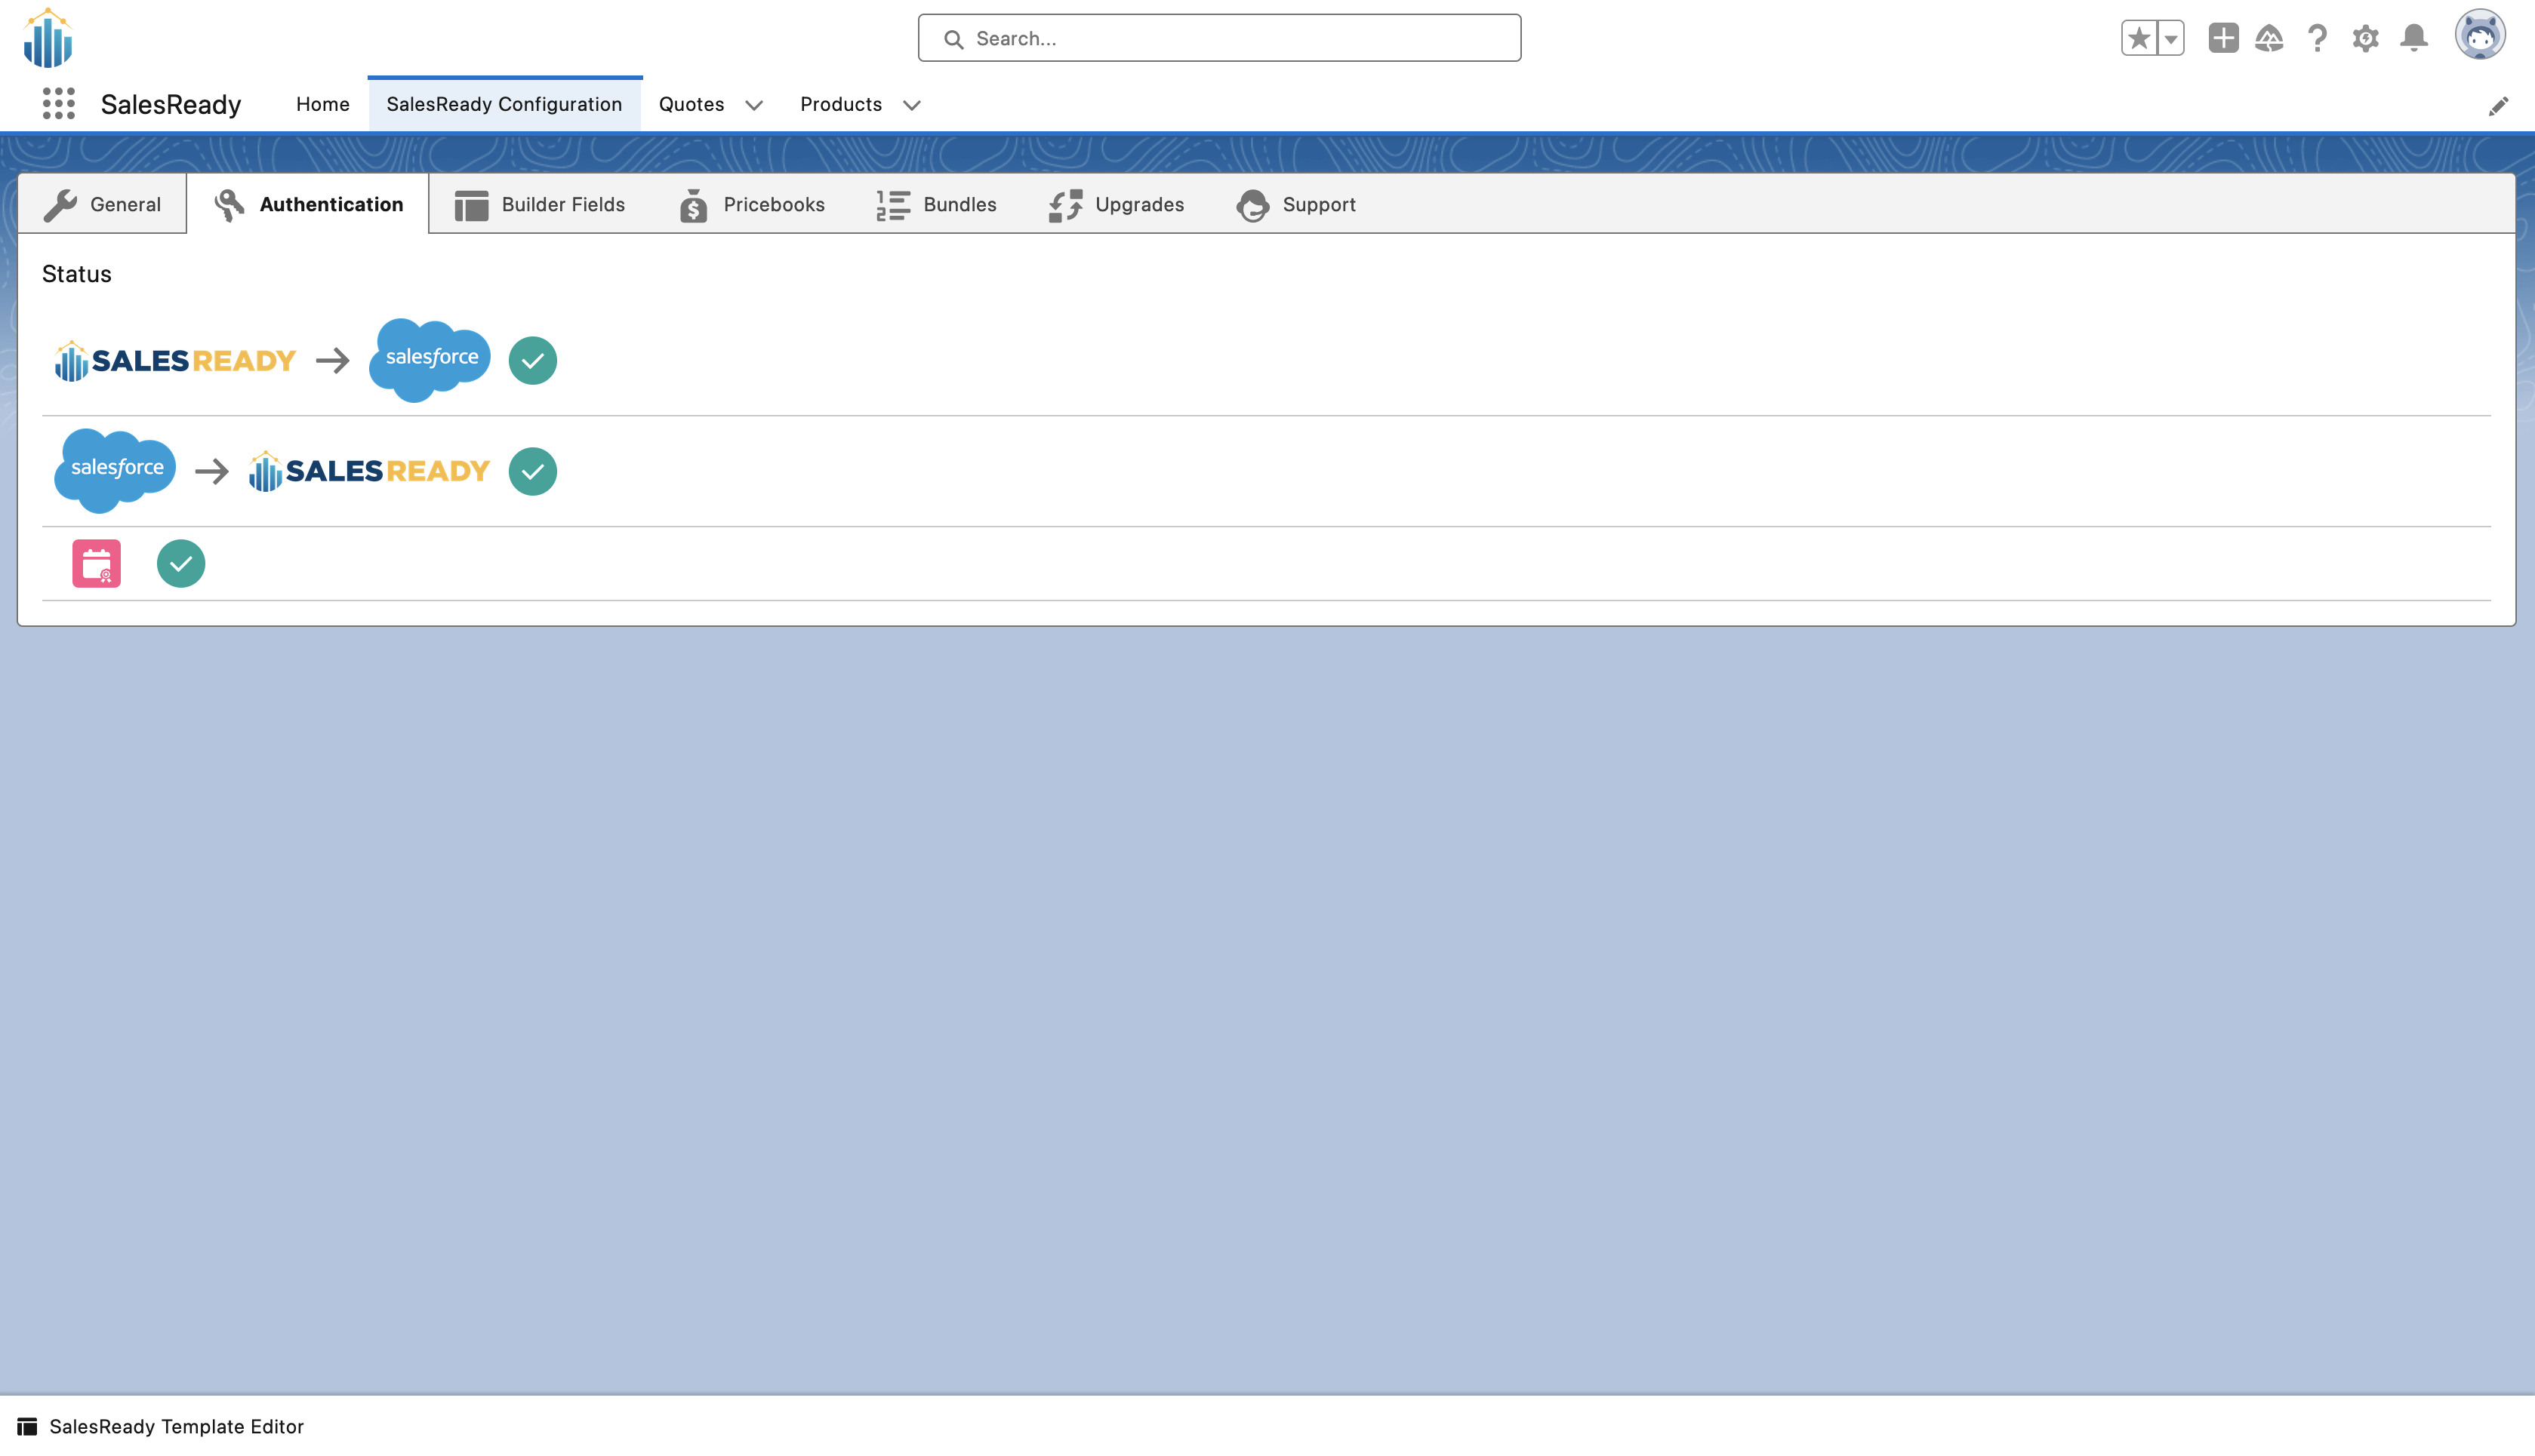Open the App Launcher grid icon
Viewport: 2535px width, 1456px height.
(x=59, y=104)
